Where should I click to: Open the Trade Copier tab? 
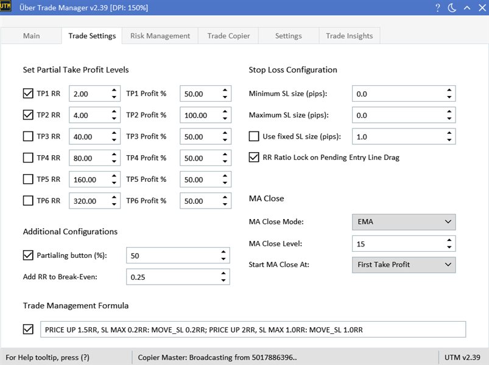[x=228, y=36]
